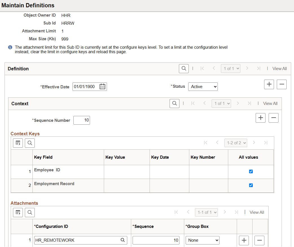Open the Group Box dropdown
294x247 pixels.
(202, 240)
